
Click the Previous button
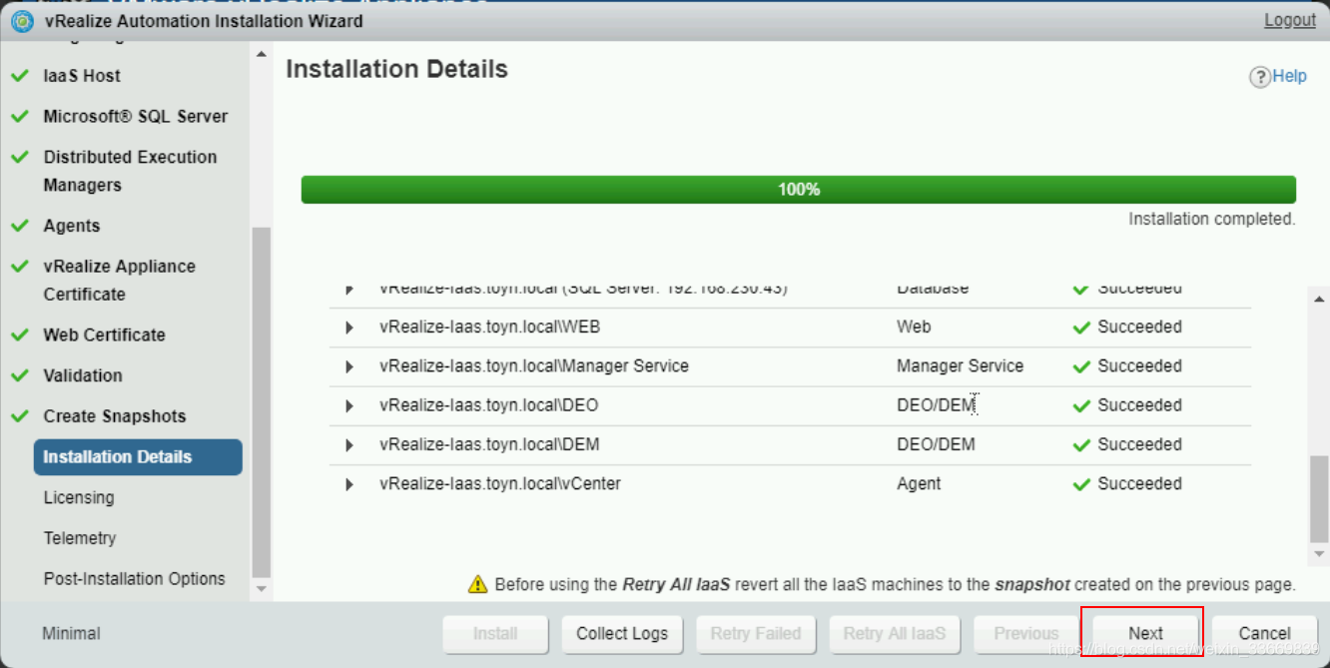(x=1026, y=634)
